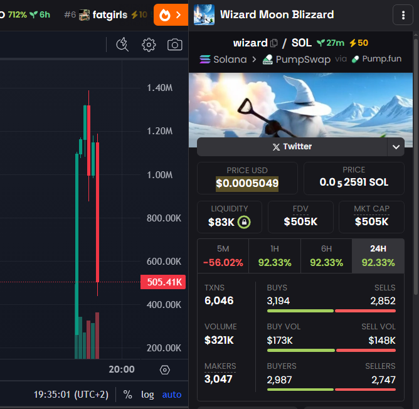Click the BUYS versus SELLS ratio bar
This screenshot has height=409, width=419.
pos(331,311)
